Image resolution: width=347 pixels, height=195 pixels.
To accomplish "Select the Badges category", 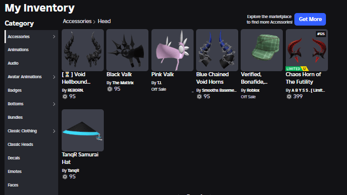I will (32, 90).
